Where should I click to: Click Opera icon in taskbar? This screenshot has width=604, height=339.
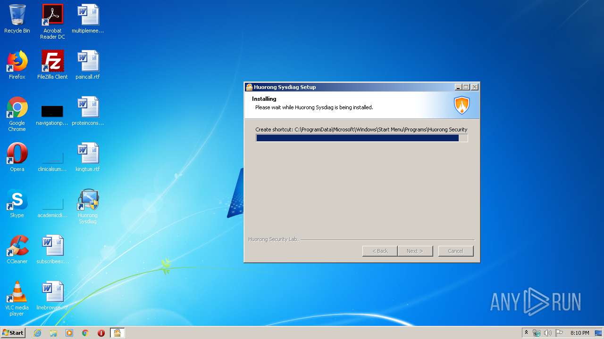click(x=101, y=333)
